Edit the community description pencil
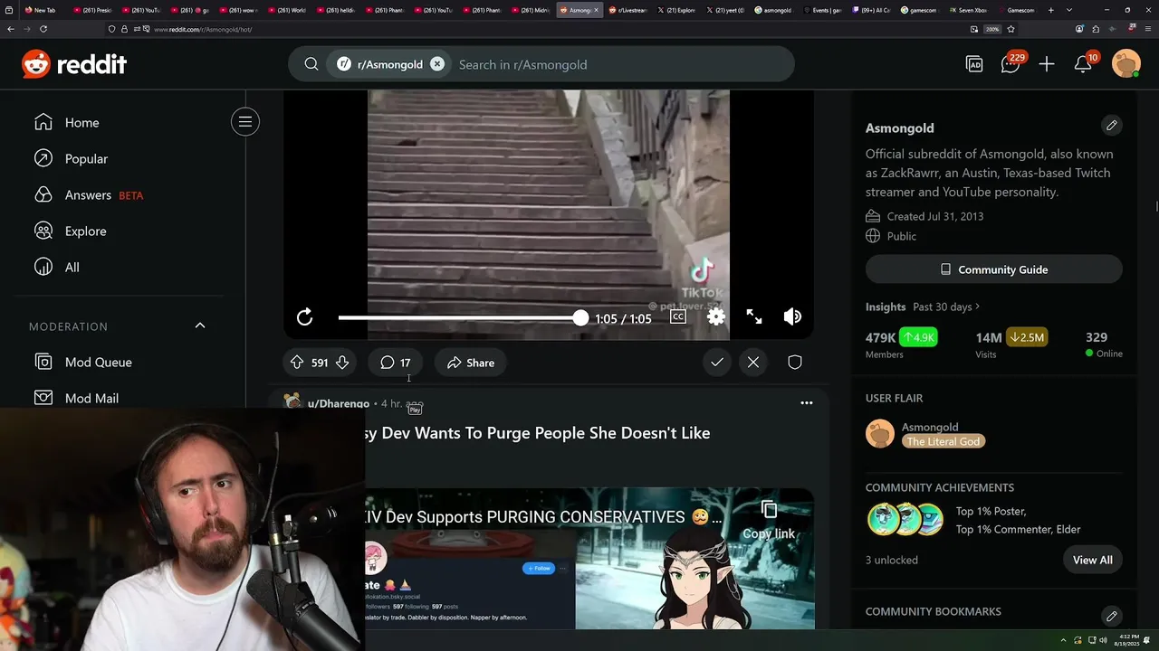 pos(1112,125)
